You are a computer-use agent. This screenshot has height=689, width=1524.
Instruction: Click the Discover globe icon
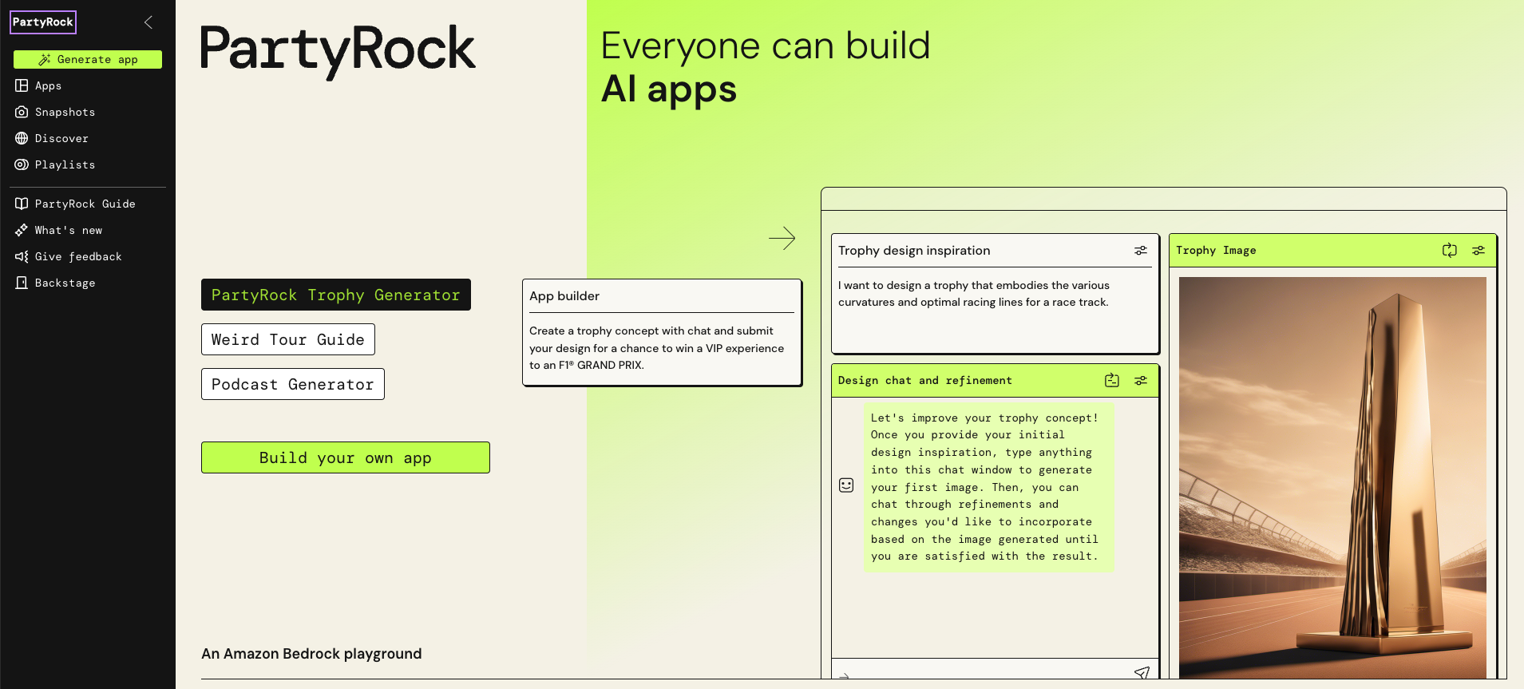22,138
